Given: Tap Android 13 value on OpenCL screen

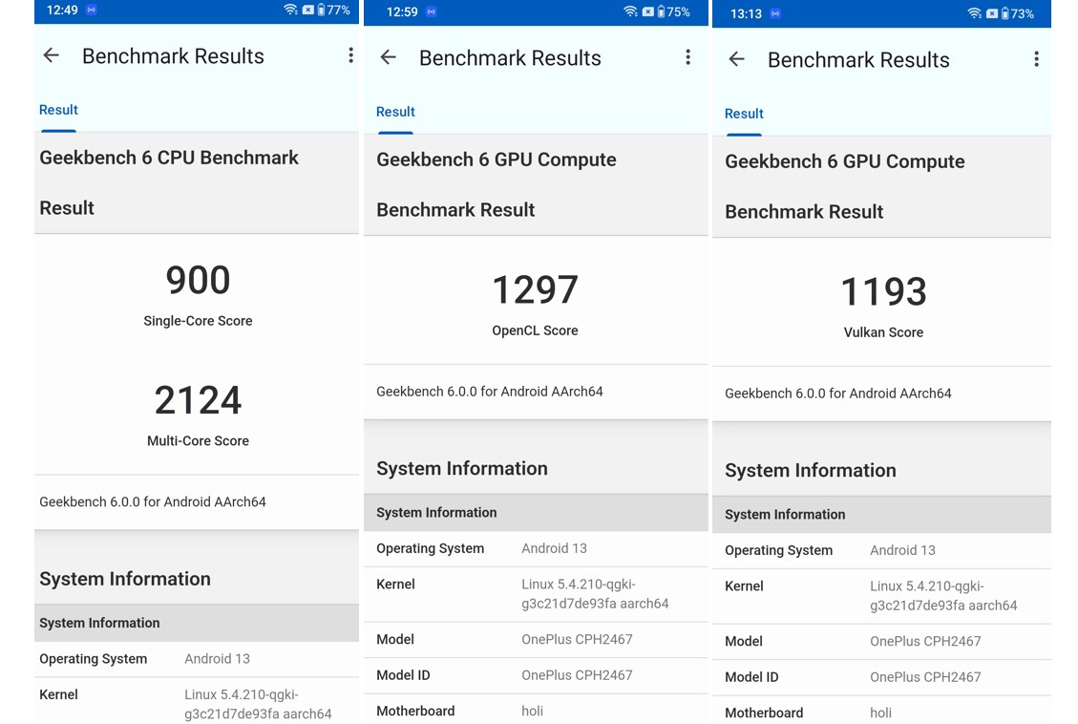Looking at the screenshot, I should [554, 548].
